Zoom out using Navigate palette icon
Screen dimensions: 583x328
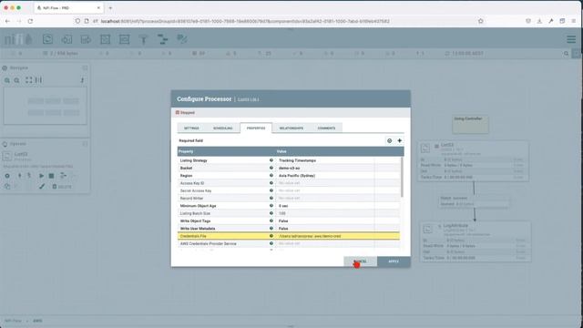point(16,80)
